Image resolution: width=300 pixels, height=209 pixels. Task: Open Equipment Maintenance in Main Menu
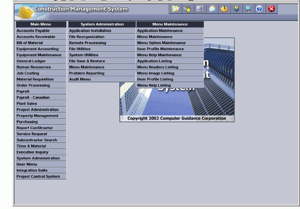(x=41, y=55)
